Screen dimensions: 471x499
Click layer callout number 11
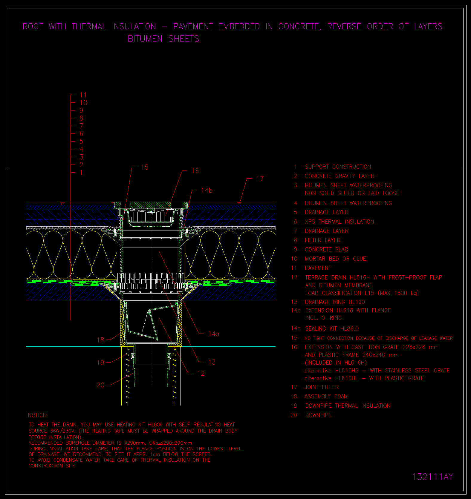83,95
